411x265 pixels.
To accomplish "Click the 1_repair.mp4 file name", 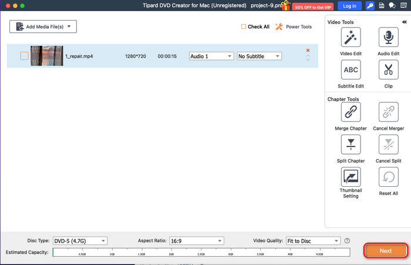I will 79,56.
